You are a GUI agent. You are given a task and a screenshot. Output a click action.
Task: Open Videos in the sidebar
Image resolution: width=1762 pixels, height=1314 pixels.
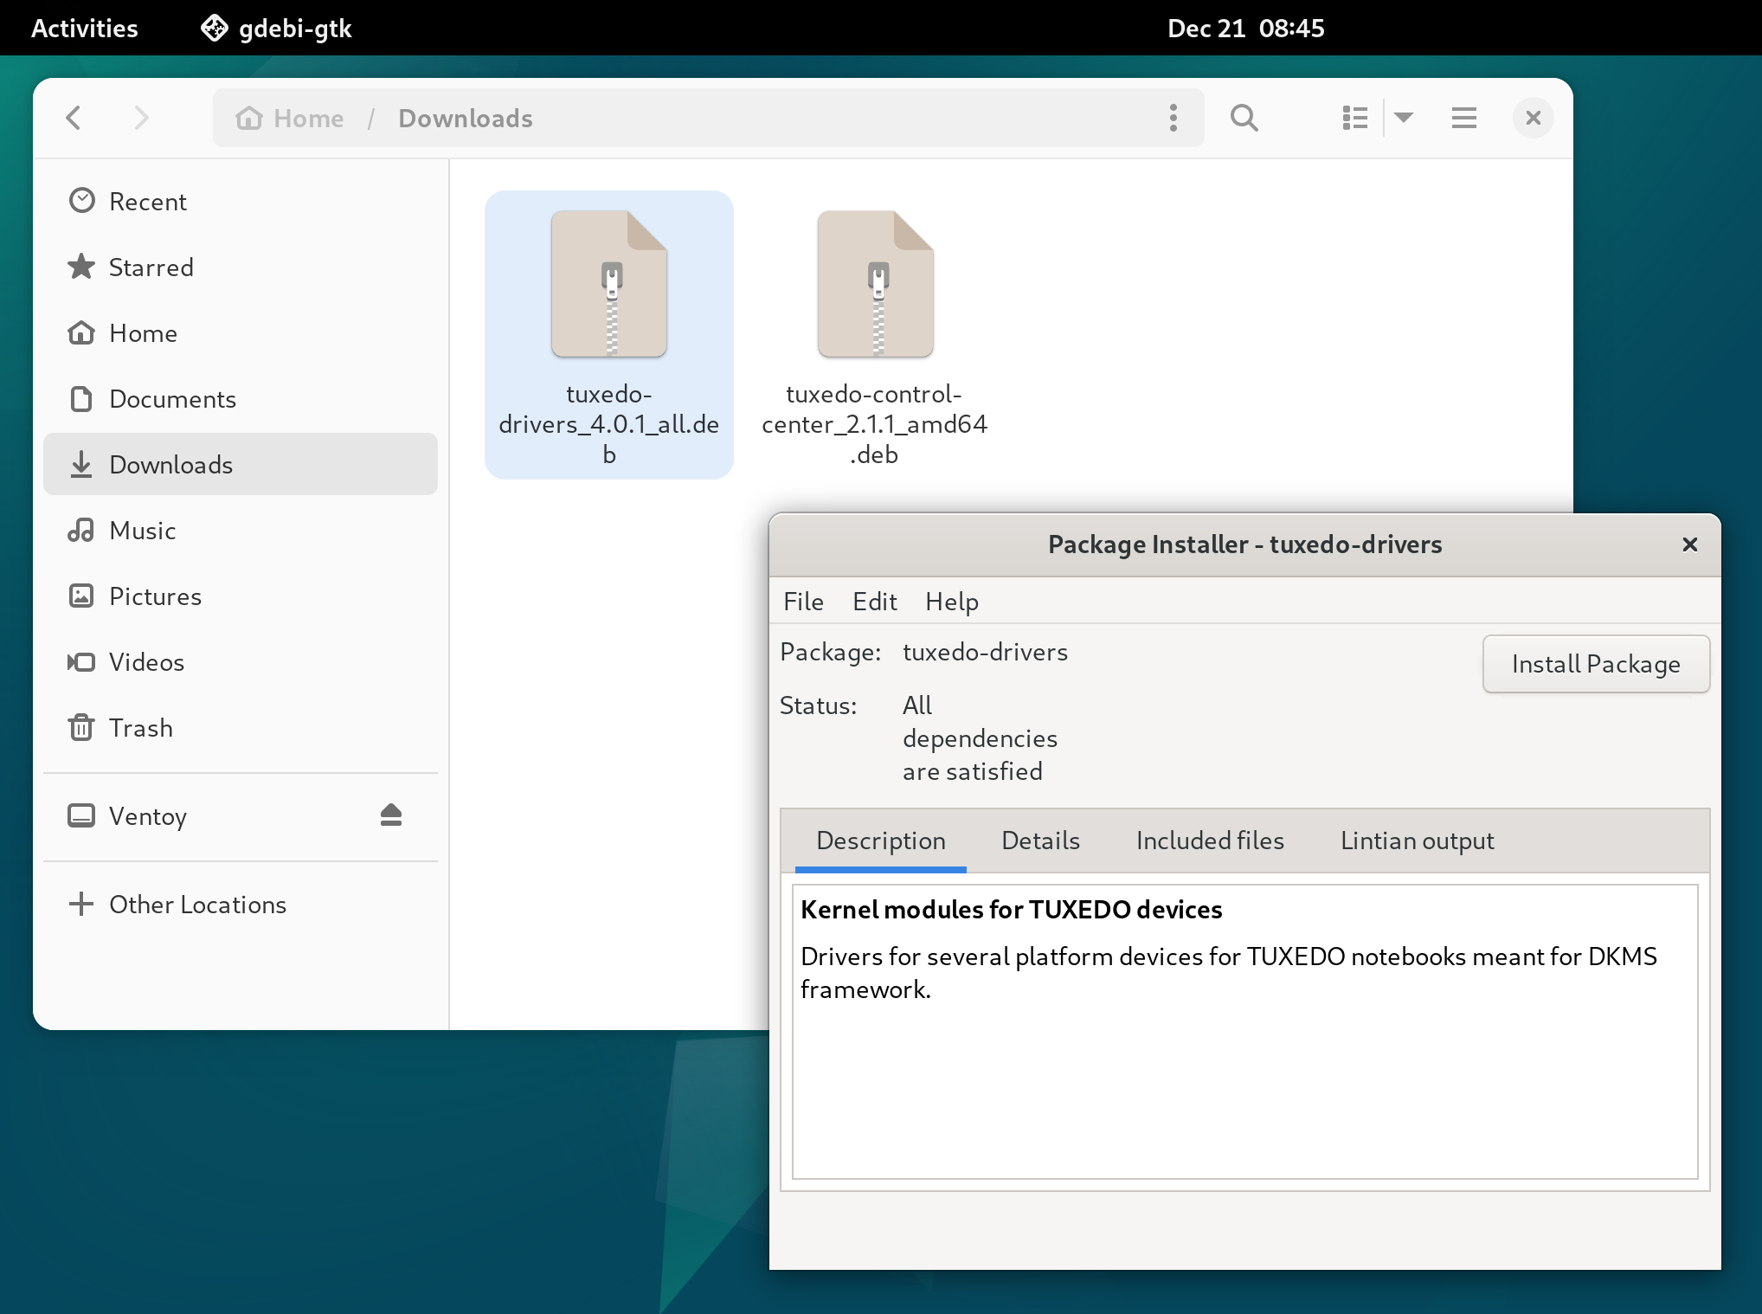point(241,662)
